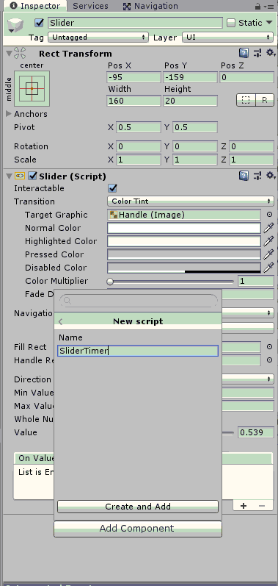Click the GameObject cube icon
The width and height of the screenshot is (278, 586).
pyautogui.click(x=15, y=25)
